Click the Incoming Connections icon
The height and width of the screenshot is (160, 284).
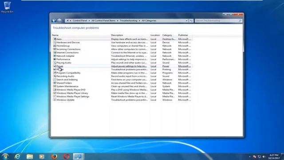(x=55, y=49)
